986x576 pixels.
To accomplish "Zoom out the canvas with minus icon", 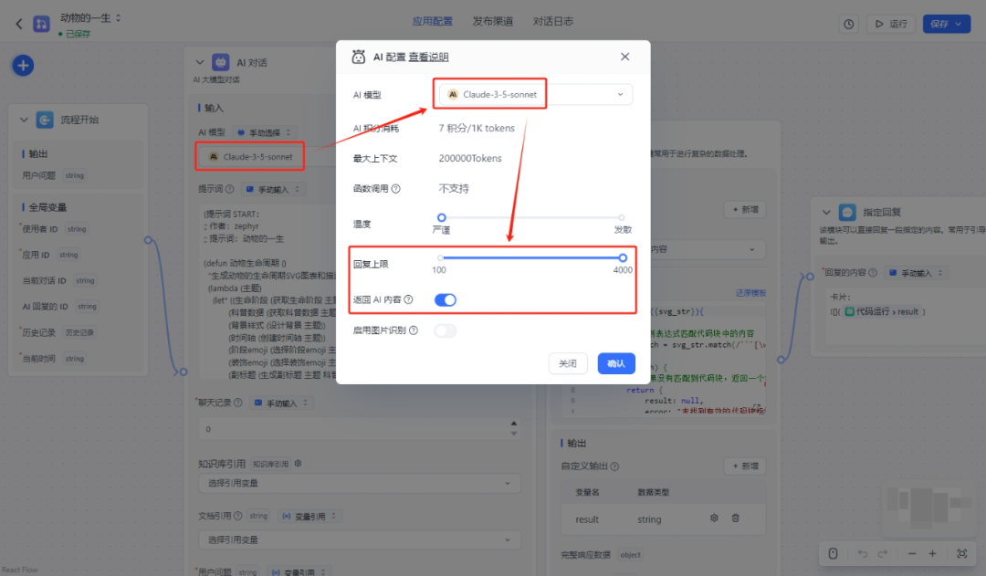I will click(x=912, y=553).
